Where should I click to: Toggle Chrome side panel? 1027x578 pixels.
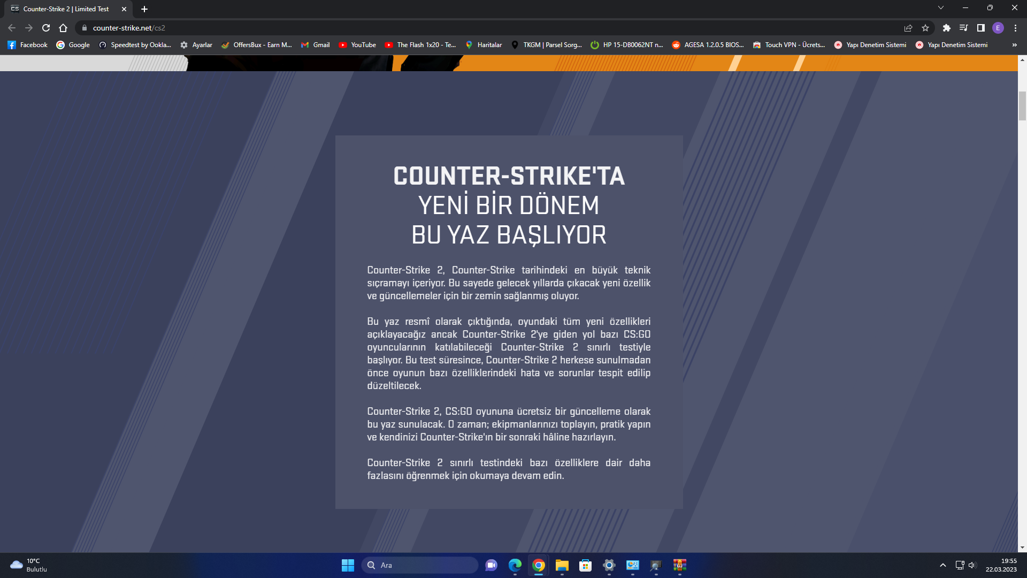click(980, 28)
